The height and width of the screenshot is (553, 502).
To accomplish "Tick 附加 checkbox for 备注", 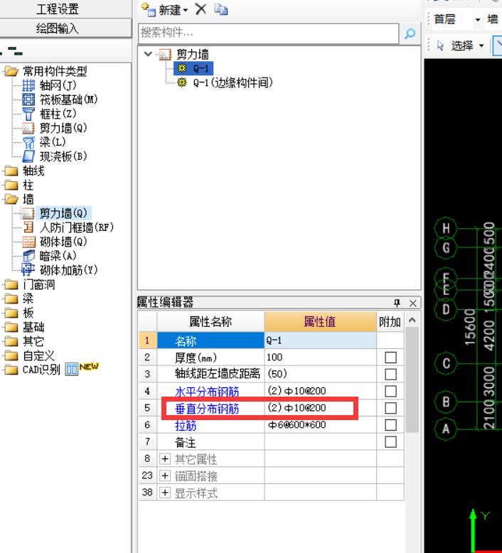I will click(x=390, y=442).
